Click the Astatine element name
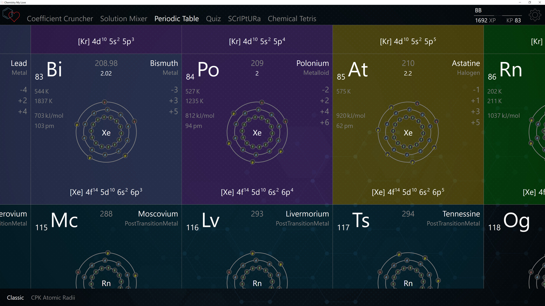The width and height of the screenshot is (545, 306). (x=466, y=63)
